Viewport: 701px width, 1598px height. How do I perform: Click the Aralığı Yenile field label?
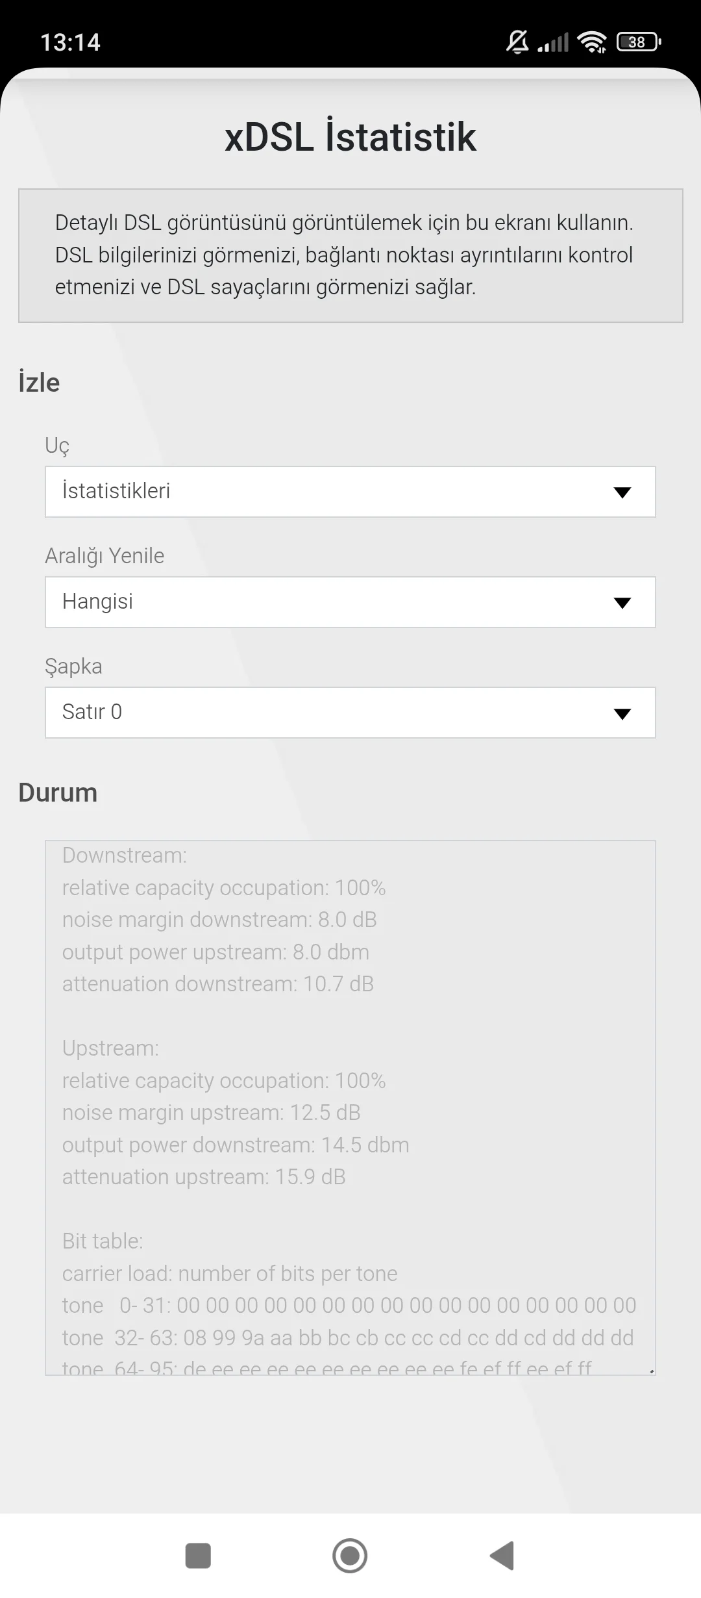[105, 556]
